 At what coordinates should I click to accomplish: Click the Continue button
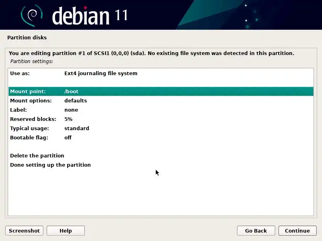point(297,231)
